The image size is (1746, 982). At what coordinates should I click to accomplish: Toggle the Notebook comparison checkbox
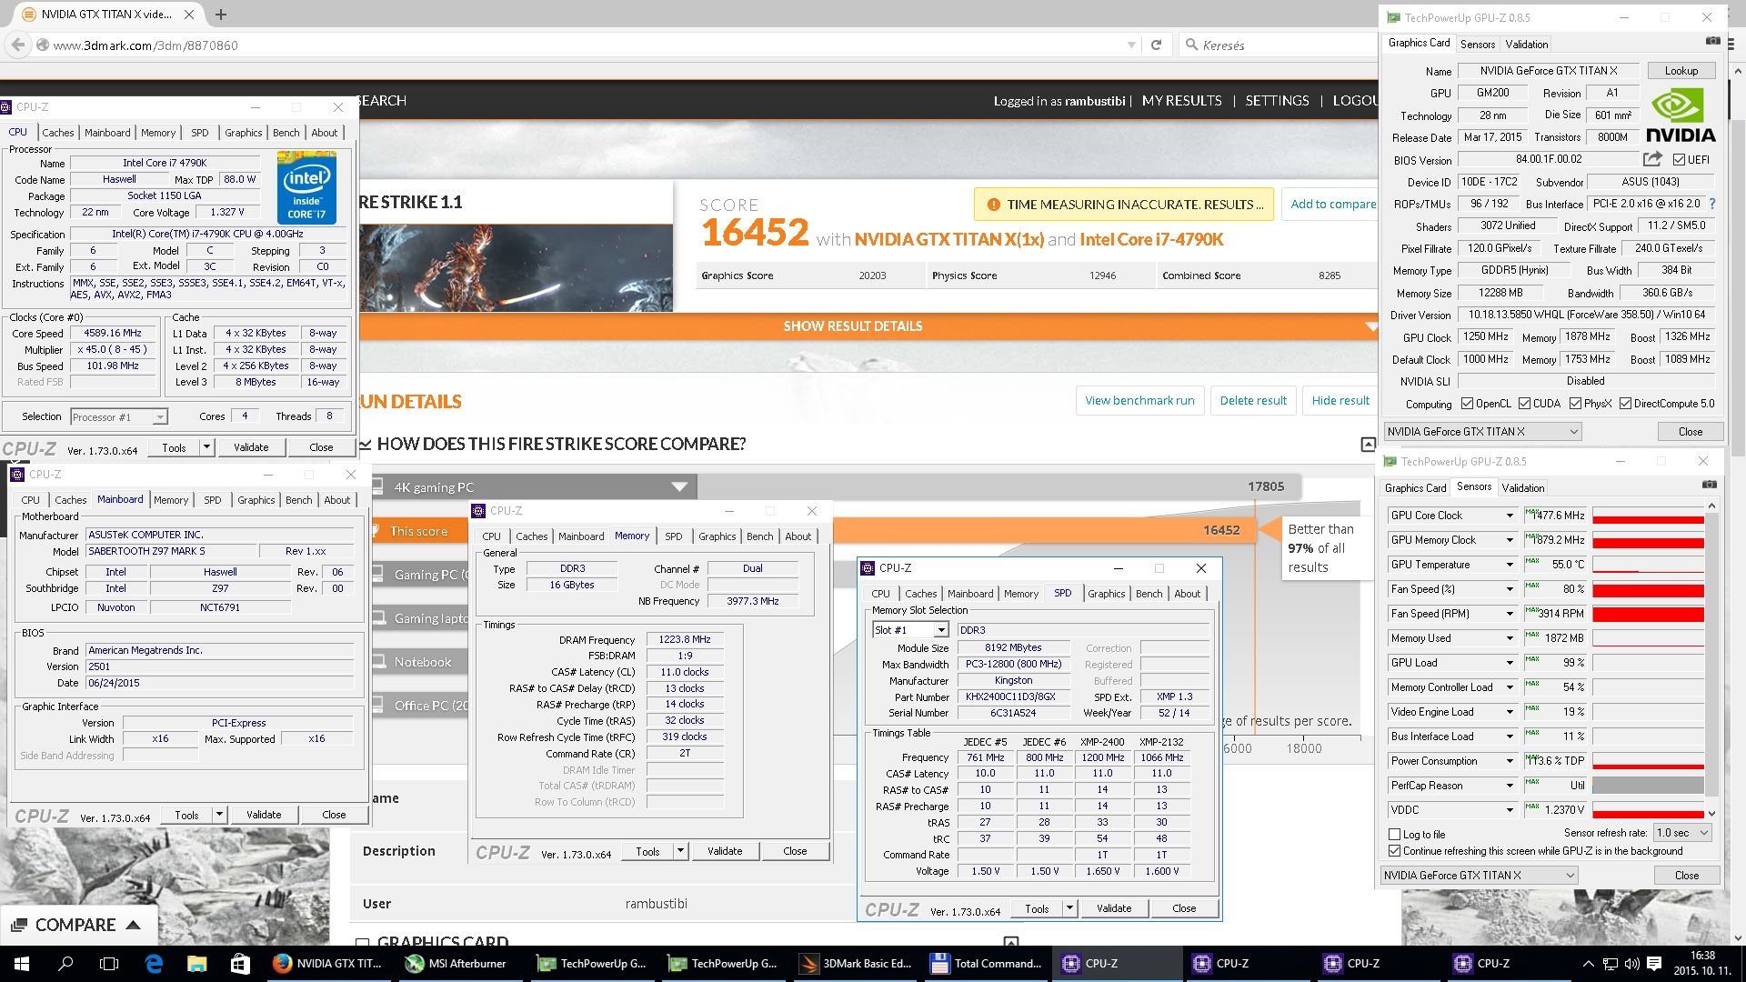coord(378,661)
